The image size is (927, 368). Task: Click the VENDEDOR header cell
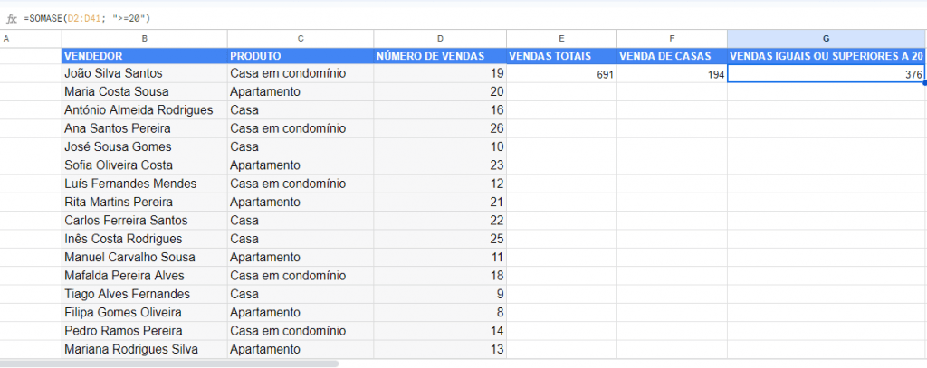pos(144,56)
